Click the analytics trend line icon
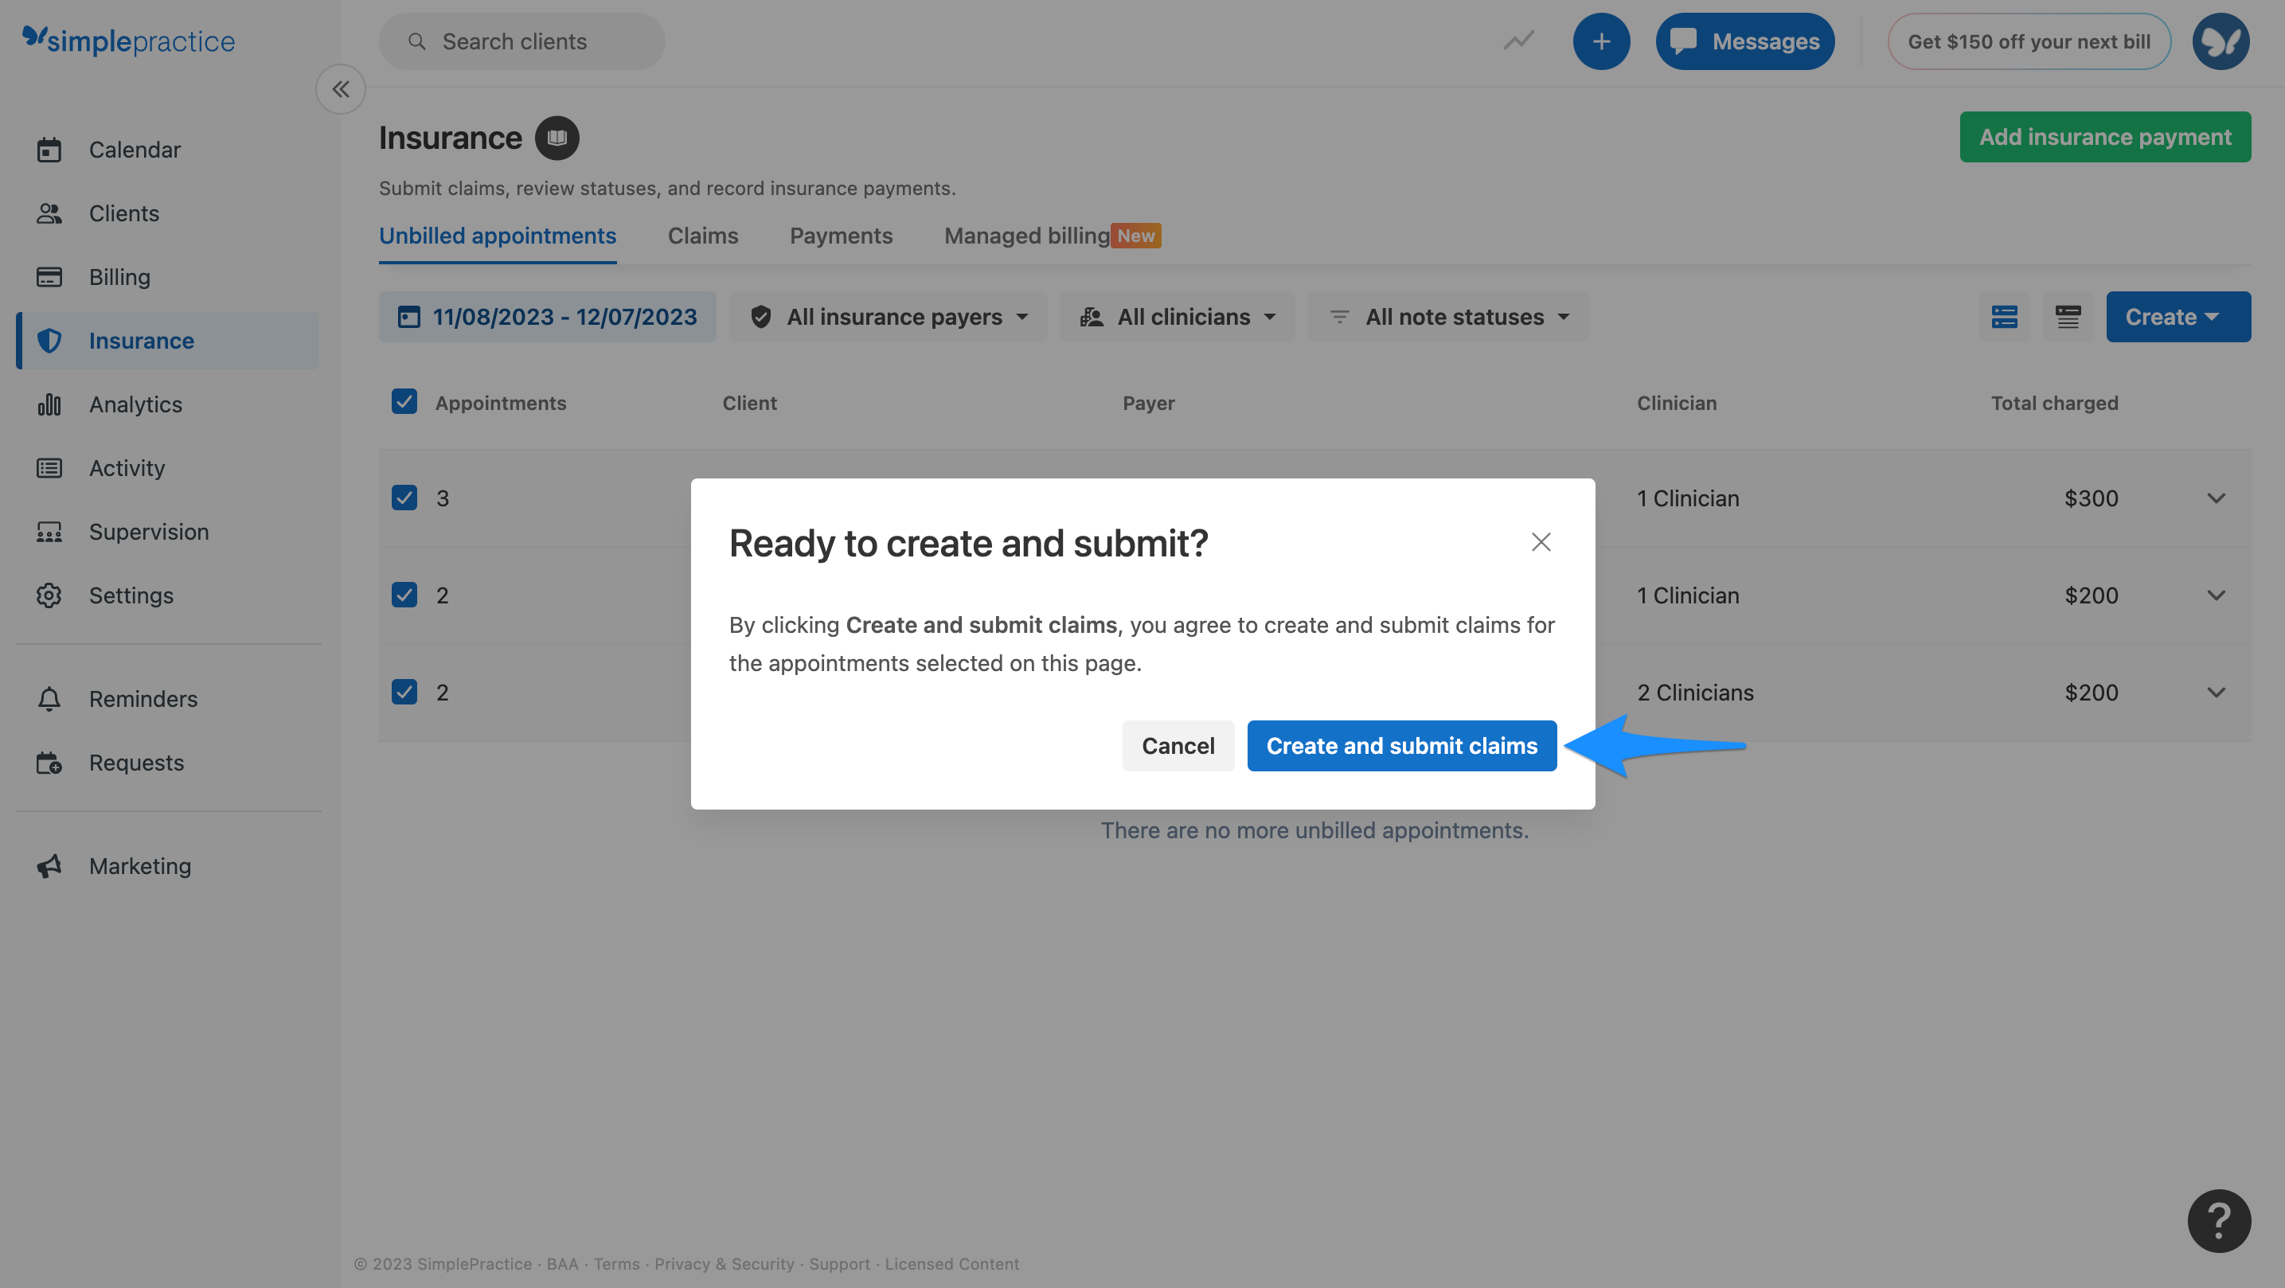This screenshot has height=1288, width=2285. click(1518, 41)
